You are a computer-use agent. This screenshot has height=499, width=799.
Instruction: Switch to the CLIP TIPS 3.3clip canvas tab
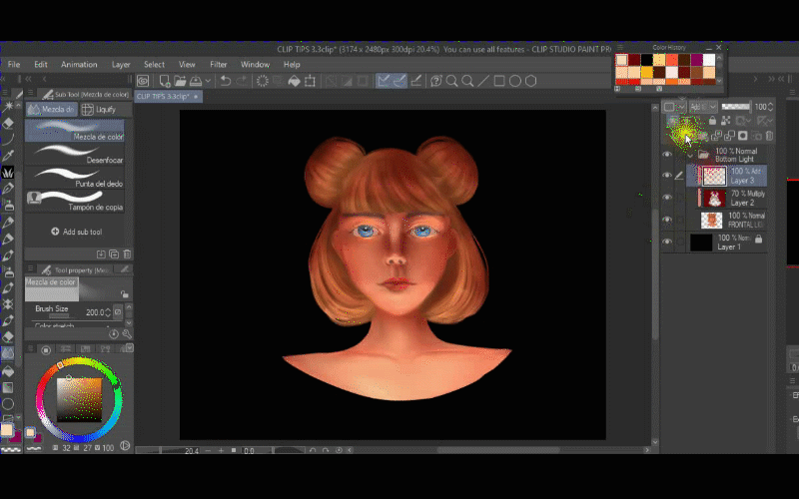tap(164, 97)
